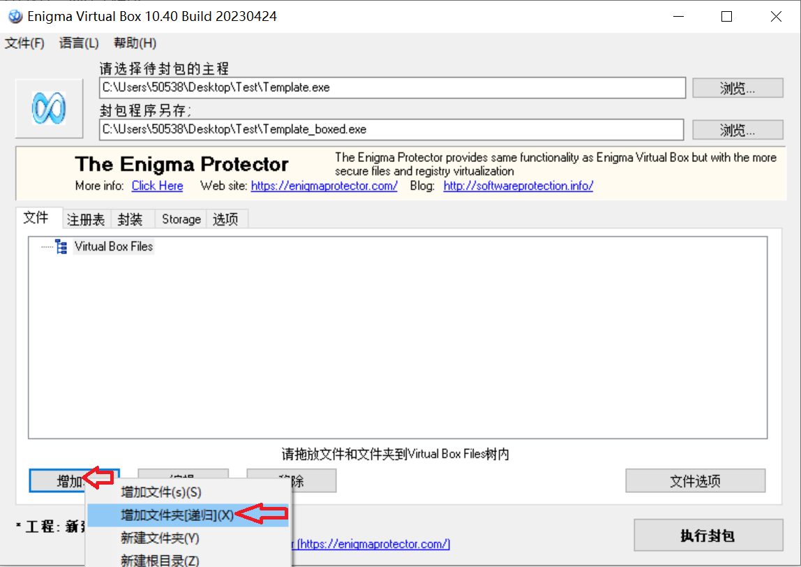
Task: Switch to the 注册表 tab
Action: [86, 219]
